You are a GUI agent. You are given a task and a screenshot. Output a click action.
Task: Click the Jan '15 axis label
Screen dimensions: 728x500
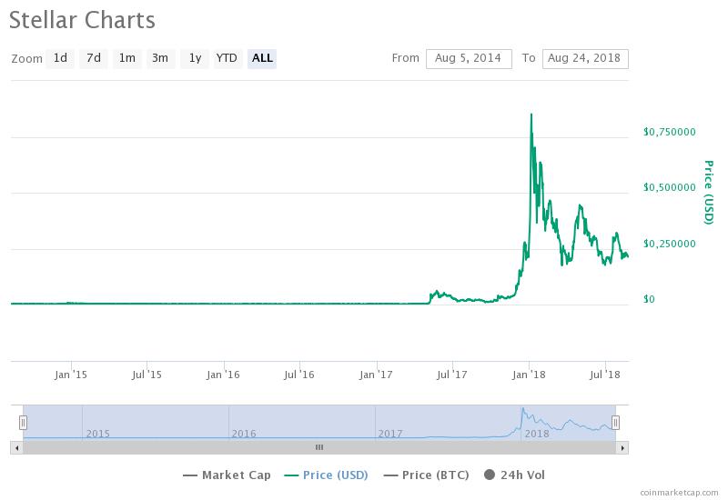(x=71, y=375)
